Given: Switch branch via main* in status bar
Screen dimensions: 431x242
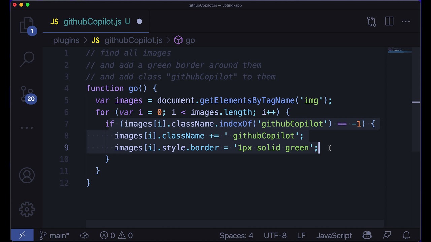Looking at the screenshot, I should tap(54, 235).
